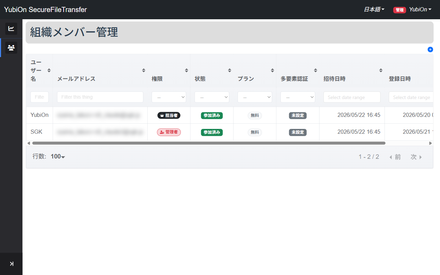
Task: Change row count with 100 selector
Action: tap(58, 157)
